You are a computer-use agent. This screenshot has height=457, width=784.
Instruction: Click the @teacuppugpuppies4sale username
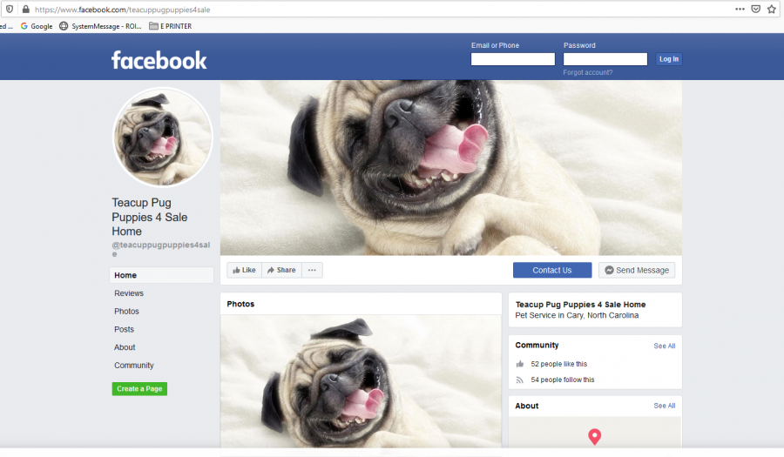tap(160, 249)
